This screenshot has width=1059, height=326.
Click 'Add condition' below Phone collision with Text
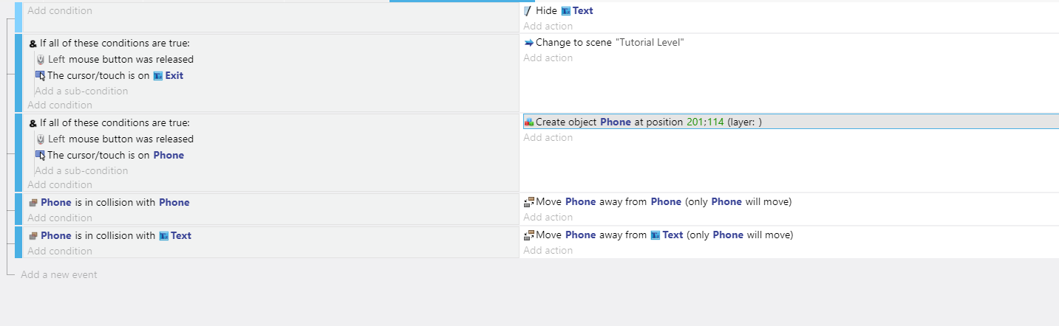pos(60,251)
